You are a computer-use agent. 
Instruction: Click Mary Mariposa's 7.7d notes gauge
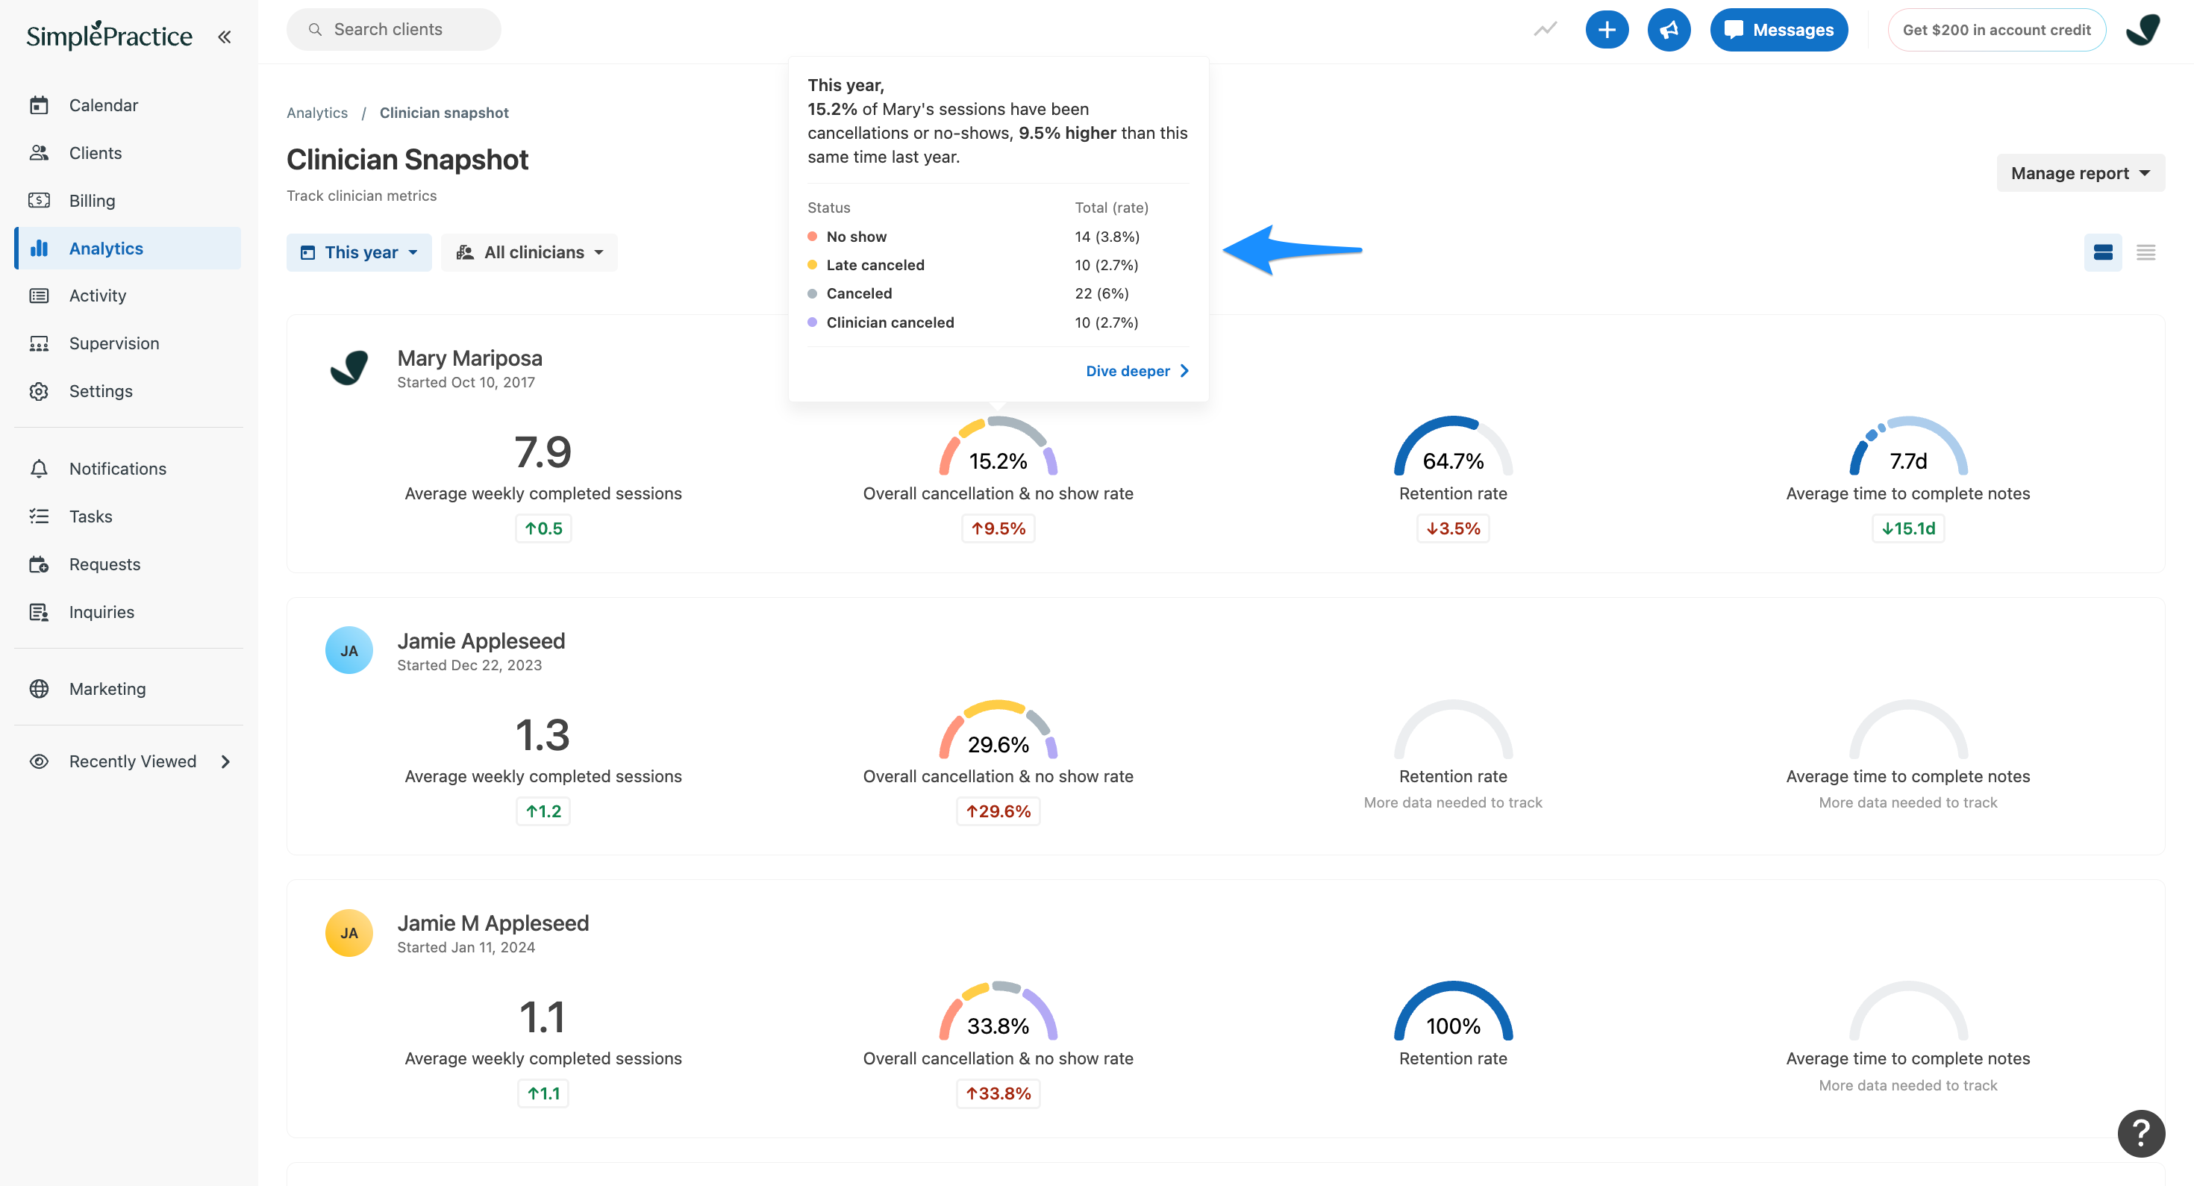(1908, 447)
